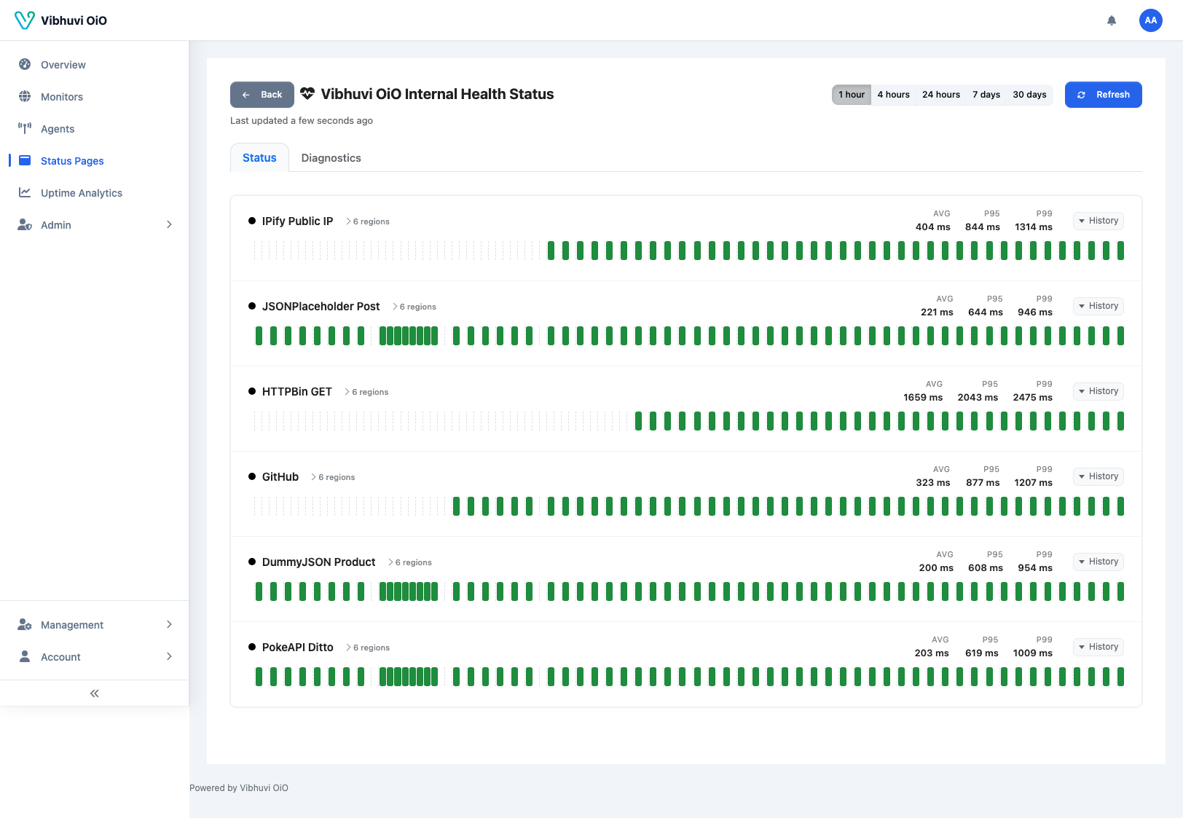Open Overview in the sidebar

click(95, 64)
